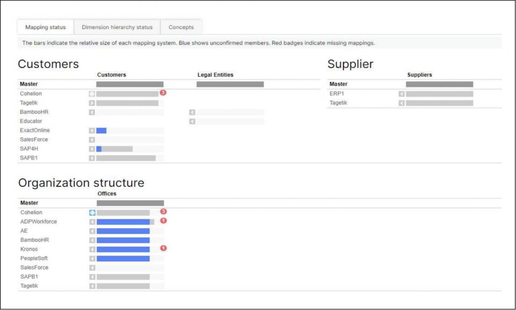The height and width of the screenshot is (310, 516).
Task: Click the SAPB1 Offices gray bar
Action: click(x=123, y=277)
